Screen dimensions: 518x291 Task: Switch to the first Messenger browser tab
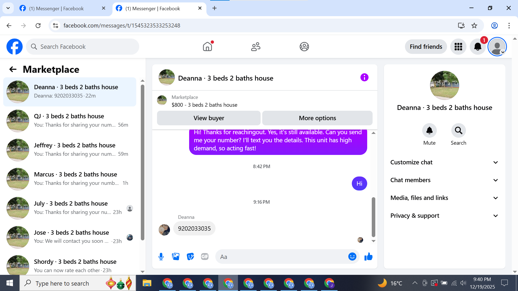coord(57,8)
